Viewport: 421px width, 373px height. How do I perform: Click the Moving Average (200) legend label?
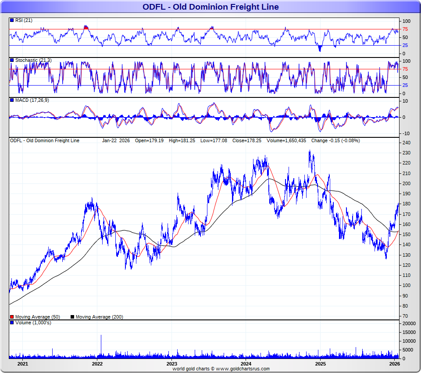[100, 317]
